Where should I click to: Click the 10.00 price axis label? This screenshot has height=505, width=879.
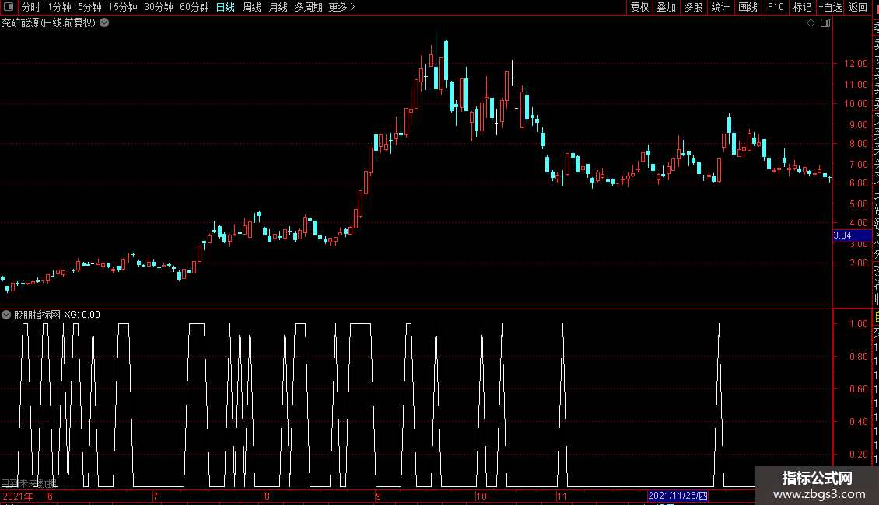coord(856,104)
